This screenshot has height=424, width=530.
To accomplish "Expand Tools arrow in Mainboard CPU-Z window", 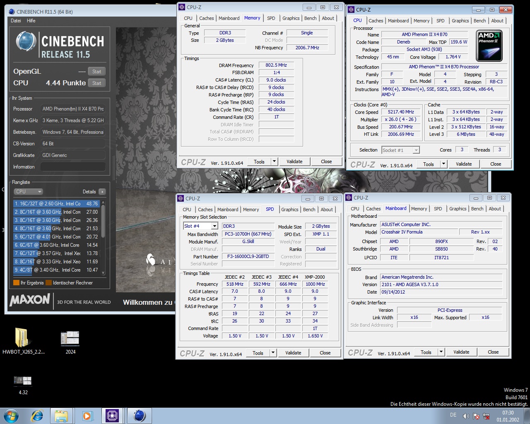I will click(441, 352).
